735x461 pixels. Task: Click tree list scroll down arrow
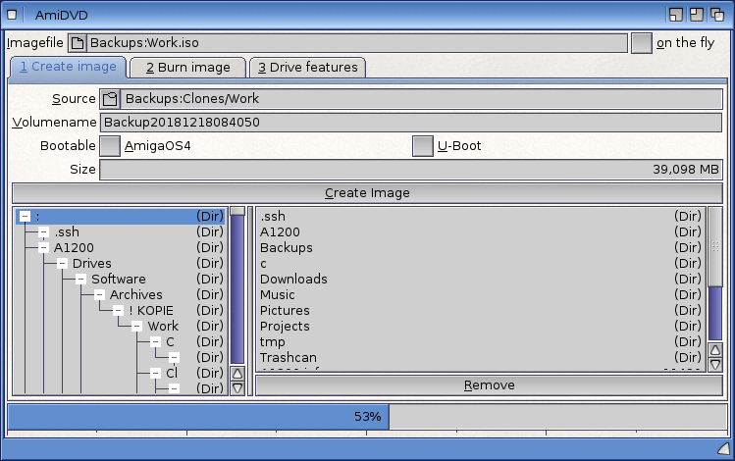[236, 388]
